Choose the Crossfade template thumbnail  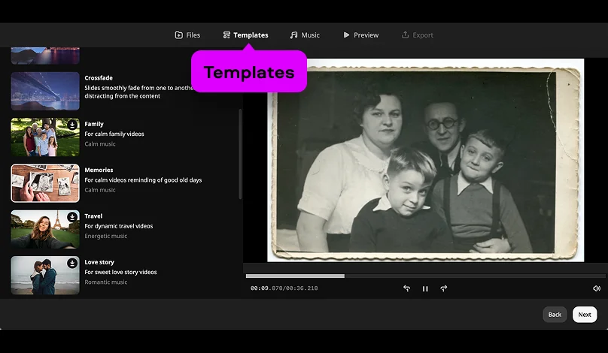coord(45,91)
